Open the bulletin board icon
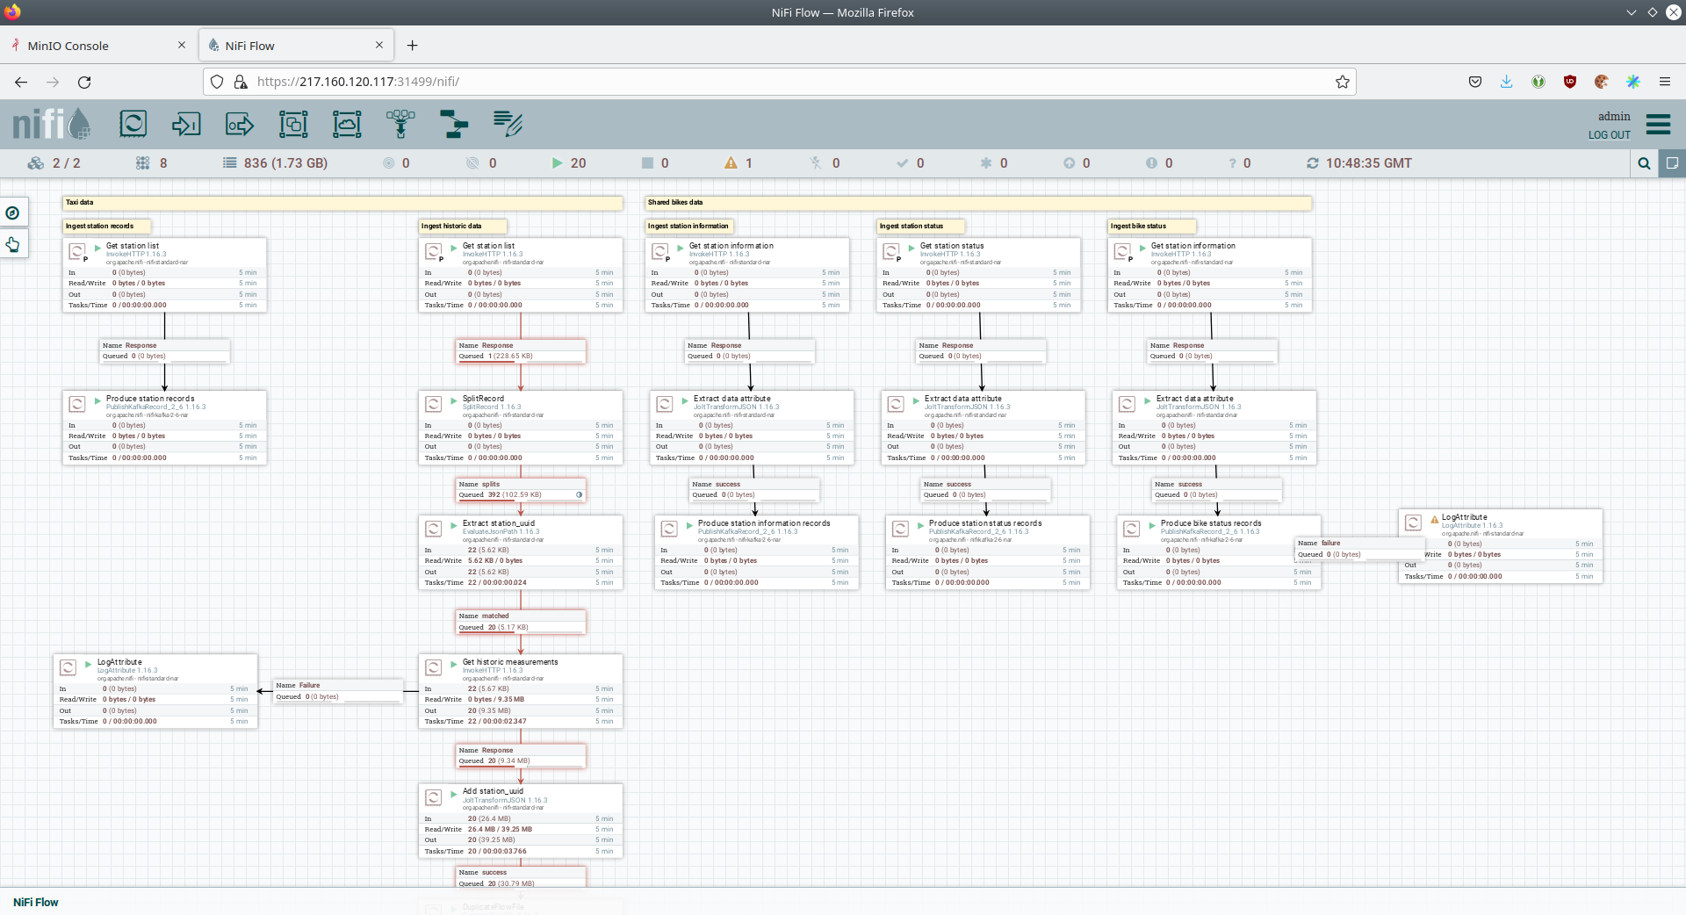Screen dimensions: 1686x915 pyautogui.click(x=1672, y=163)
